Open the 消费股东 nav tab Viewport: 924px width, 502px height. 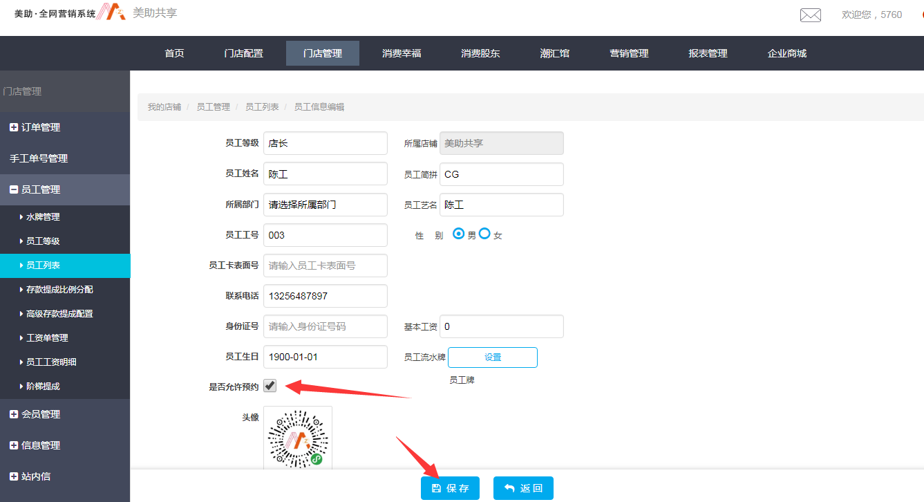[x=480, y=53]
